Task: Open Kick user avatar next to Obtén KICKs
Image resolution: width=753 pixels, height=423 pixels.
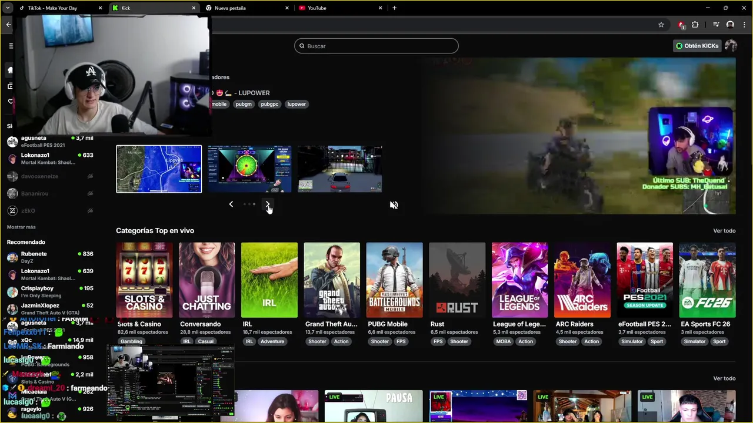Action: [731, 46]
